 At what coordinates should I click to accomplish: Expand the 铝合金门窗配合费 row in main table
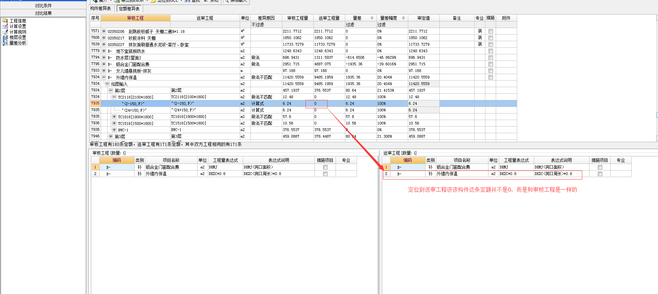click(x=104, y=64)
